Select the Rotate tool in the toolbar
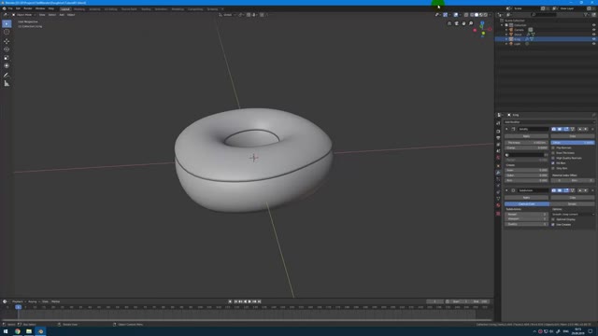The height and width of the screenshot is (336, 598). 7,49
